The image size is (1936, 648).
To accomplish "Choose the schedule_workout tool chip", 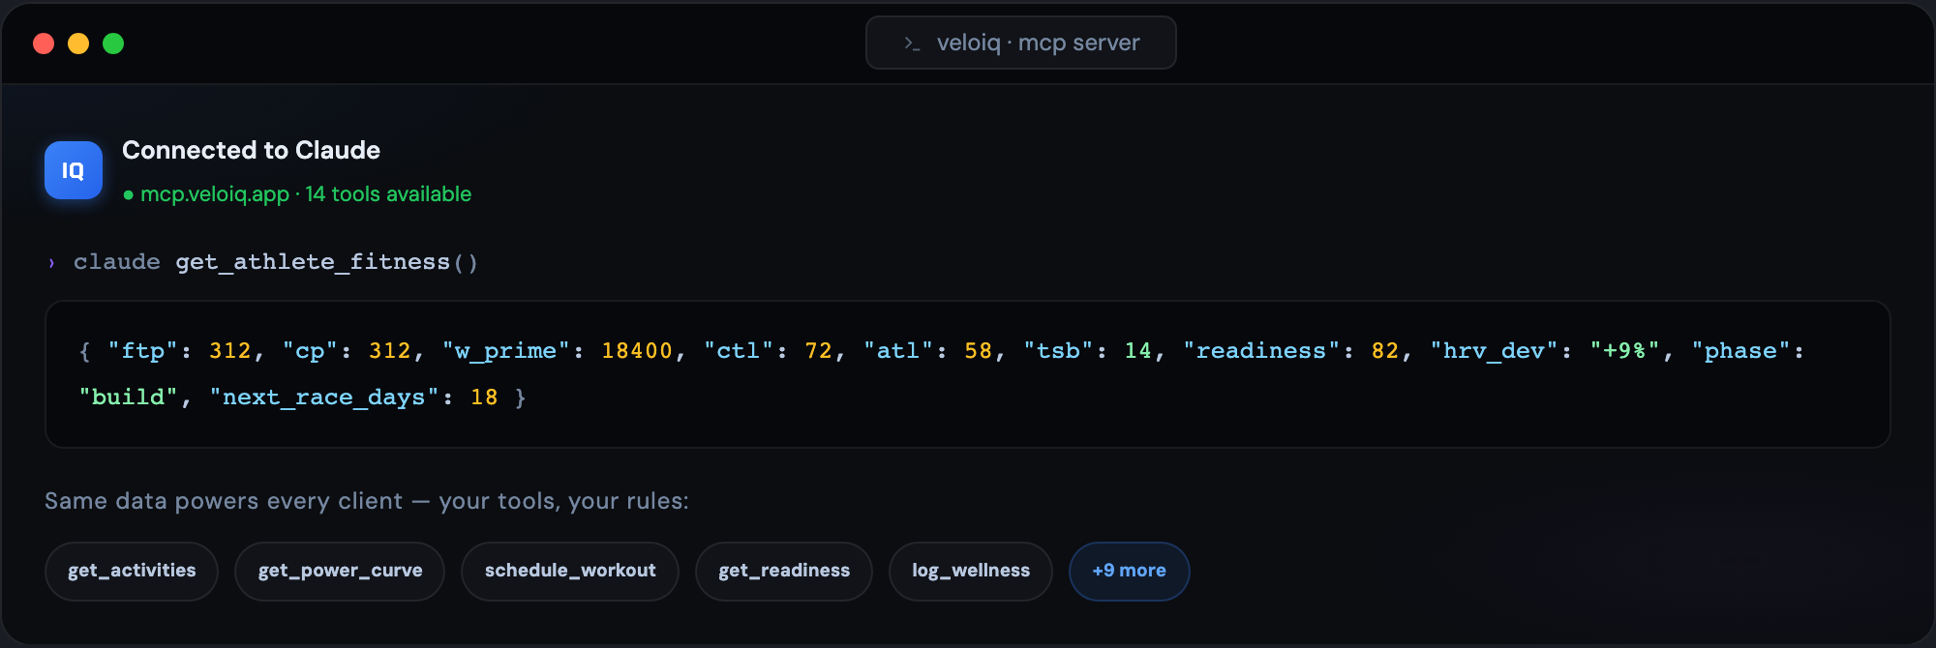I will 570,571.
